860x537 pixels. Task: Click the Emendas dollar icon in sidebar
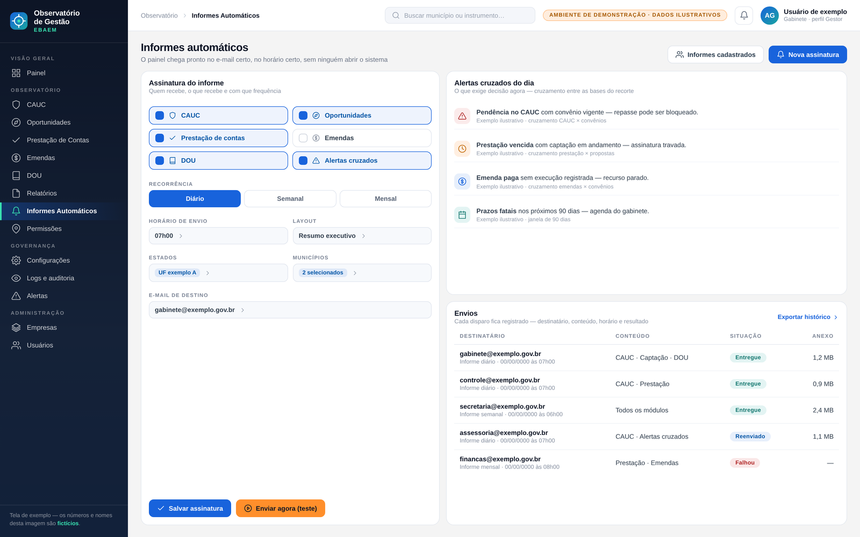16,158
